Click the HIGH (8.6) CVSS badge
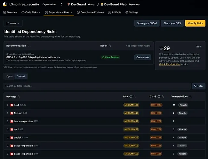 coord(156,105)
